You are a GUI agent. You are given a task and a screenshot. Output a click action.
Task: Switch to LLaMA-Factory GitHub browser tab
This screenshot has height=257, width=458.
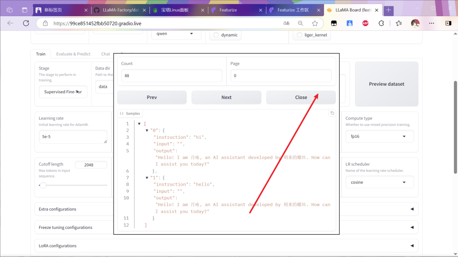coord(120,10)
